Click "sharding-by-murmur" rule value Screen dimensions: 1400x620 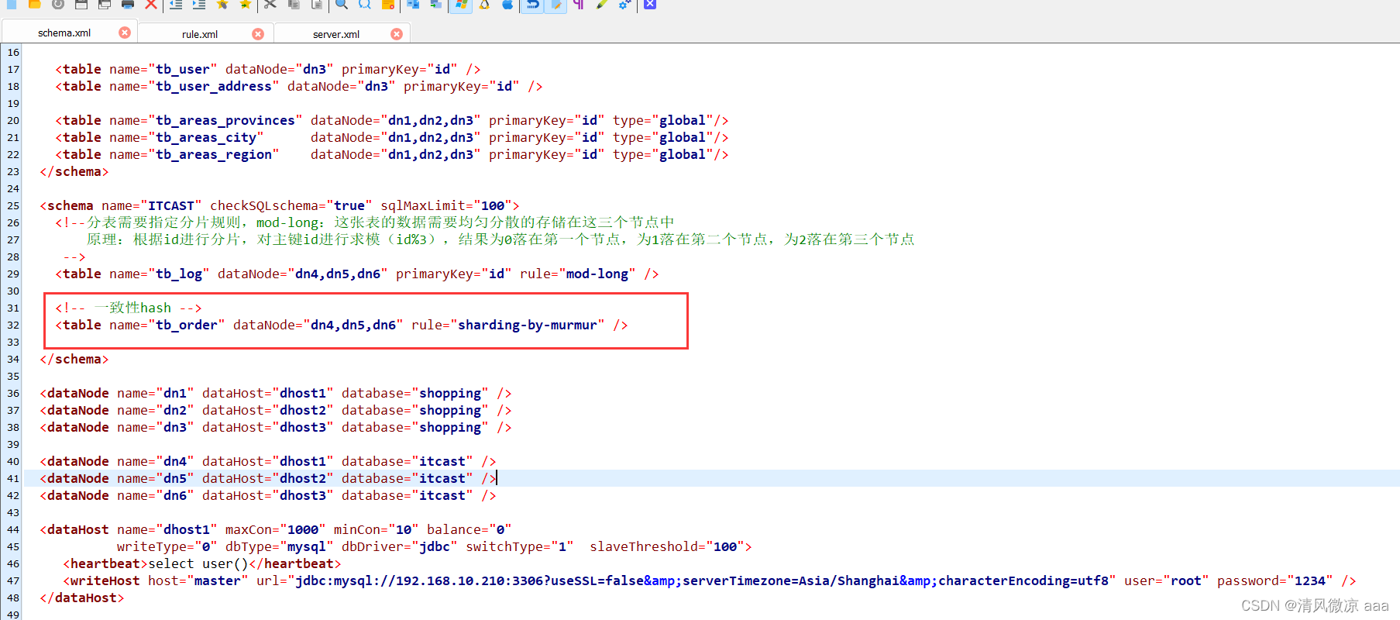tap(528, 325)
